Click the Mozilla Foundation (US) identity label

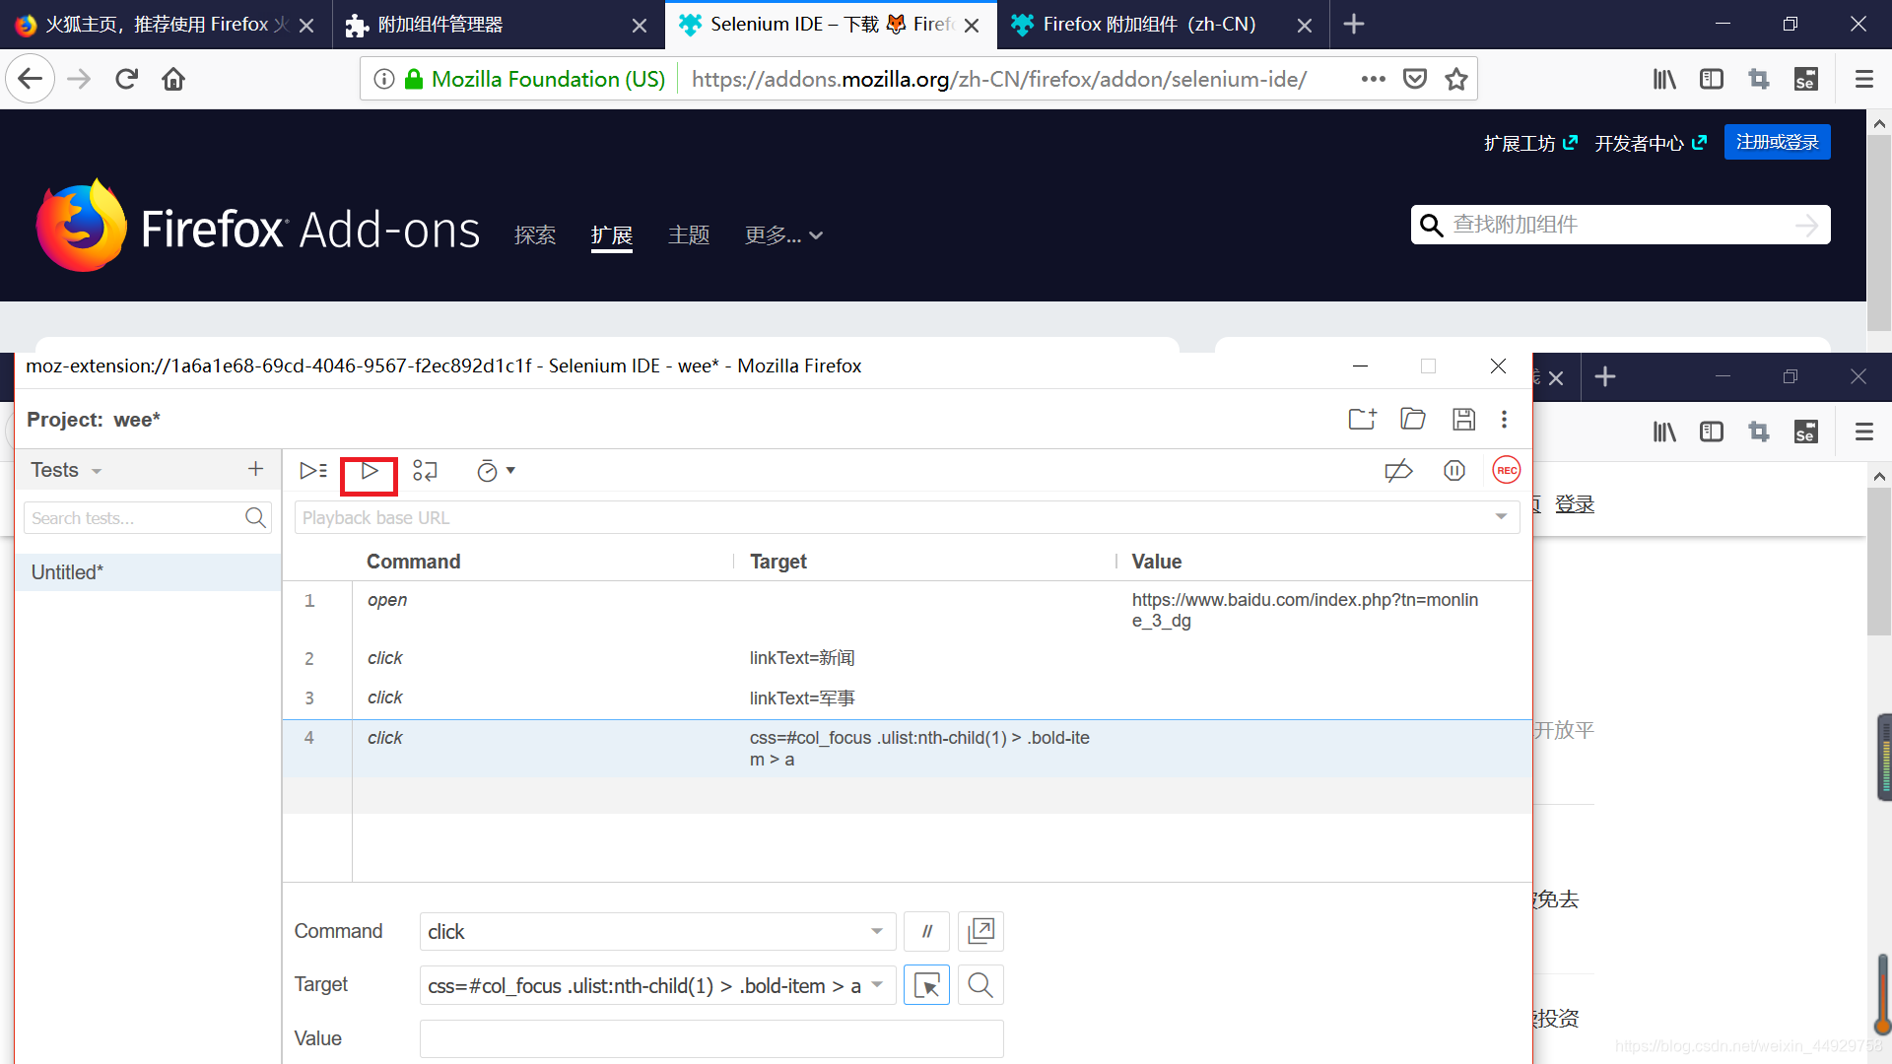pyautogui.click(x=548, y=79)
